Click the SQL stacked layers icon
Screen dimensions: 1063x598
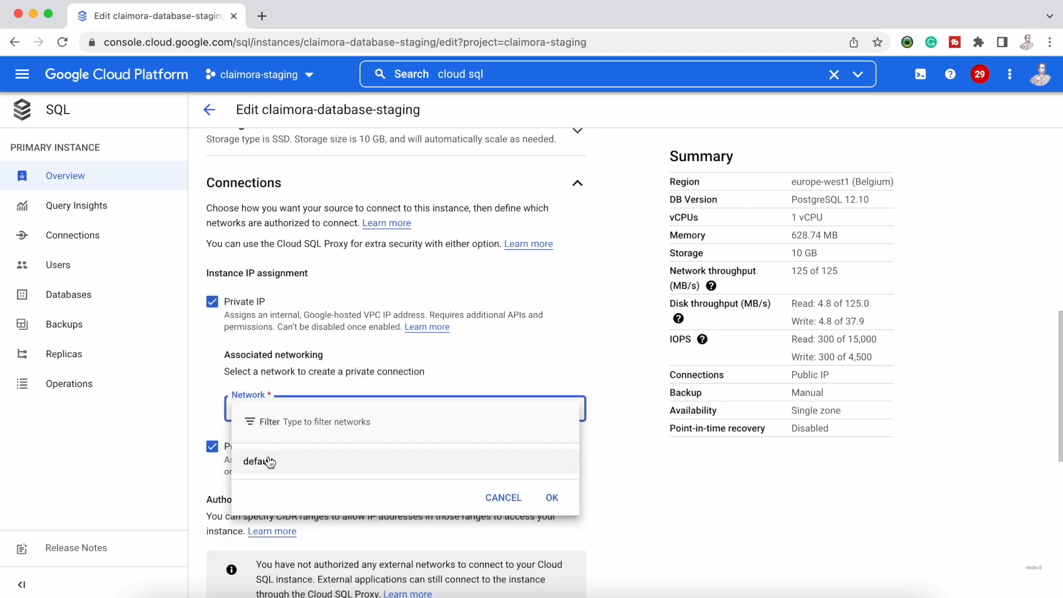point(22,110)
